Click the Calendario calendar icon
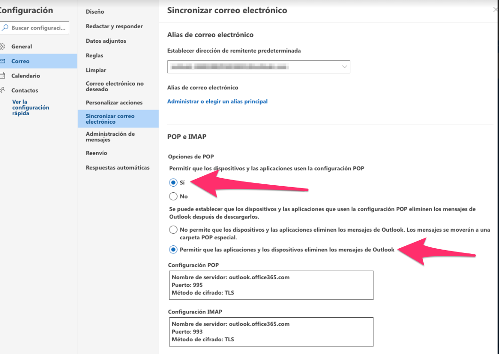The image size is (499, 354). 2,76
